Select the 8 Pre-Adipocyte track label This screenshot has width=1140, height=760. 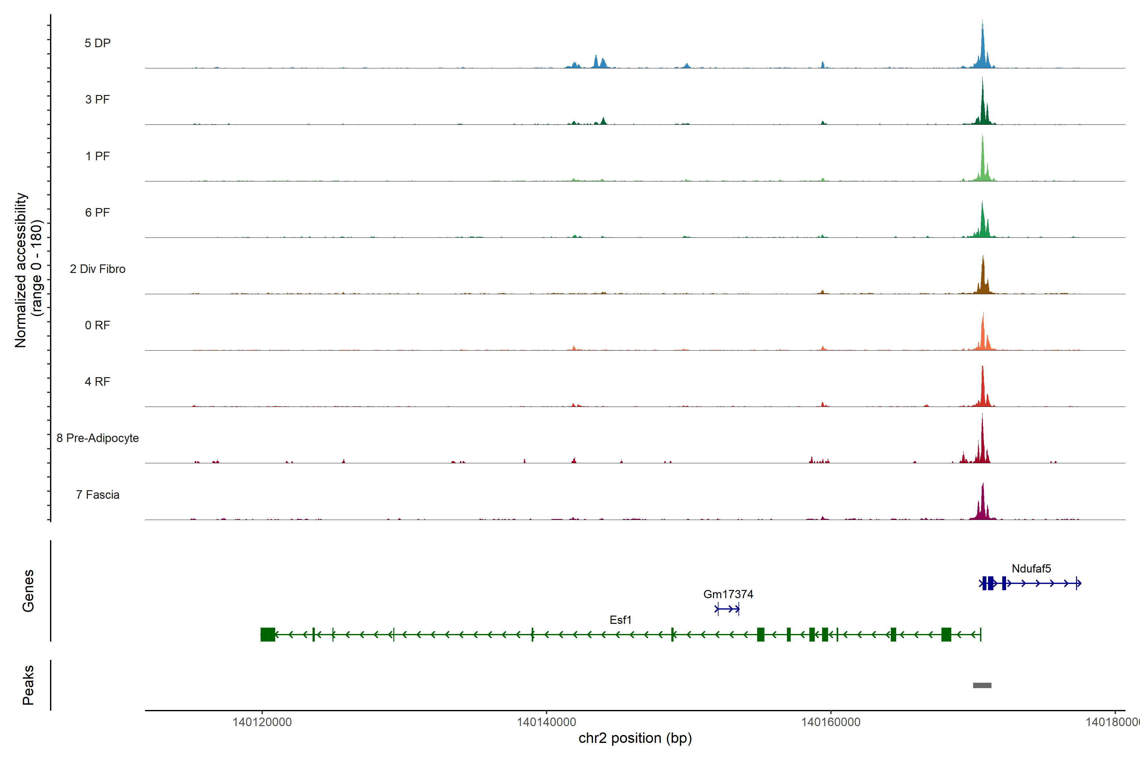click(x=98, y=438)
